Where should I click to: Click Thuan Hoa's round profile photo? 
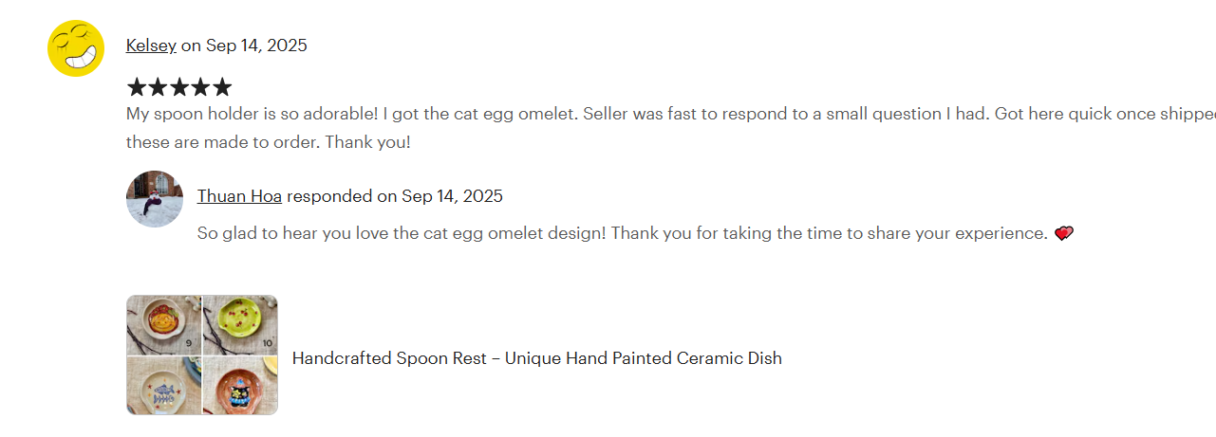click(x=155, y=199)
